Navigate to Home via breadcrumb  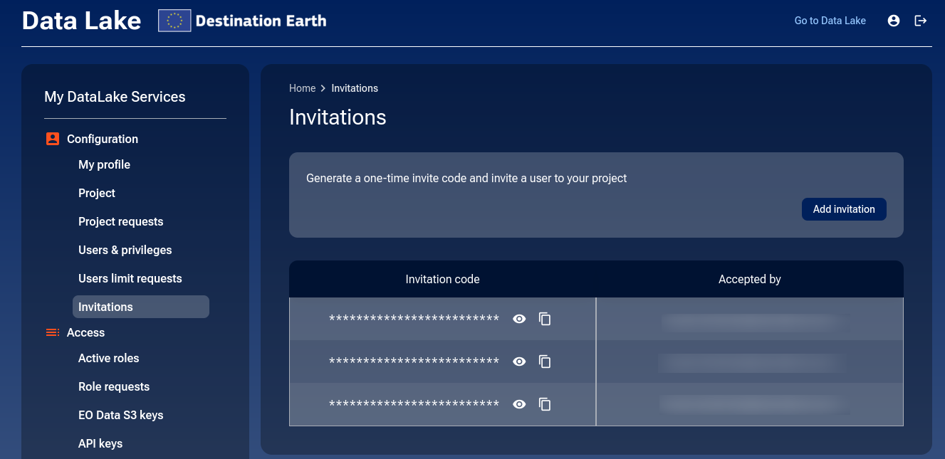pos(302,88)
